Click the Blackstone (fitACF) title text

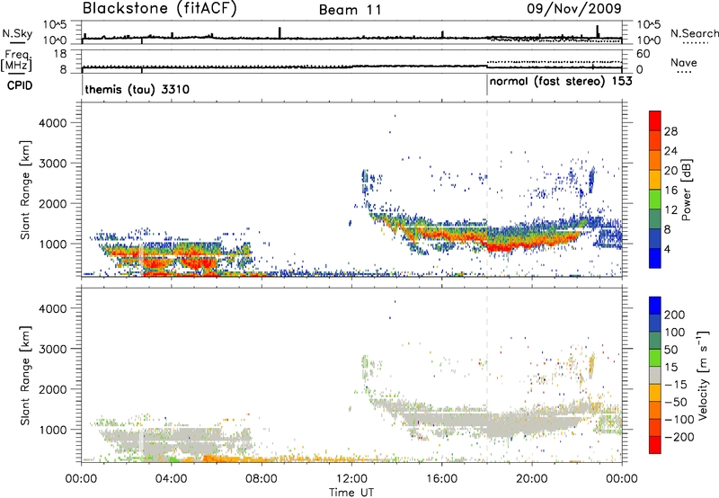click(160, 8)
